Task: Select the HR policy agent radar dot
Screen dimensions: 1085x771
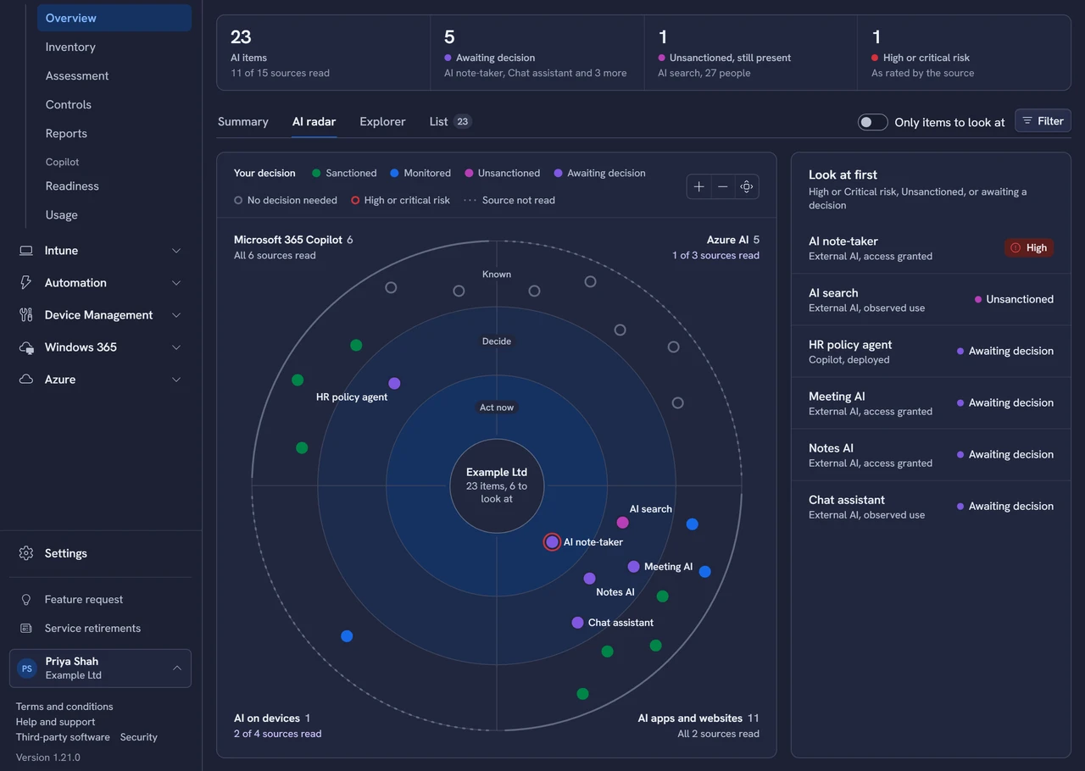Action: (x=394, y=383)
